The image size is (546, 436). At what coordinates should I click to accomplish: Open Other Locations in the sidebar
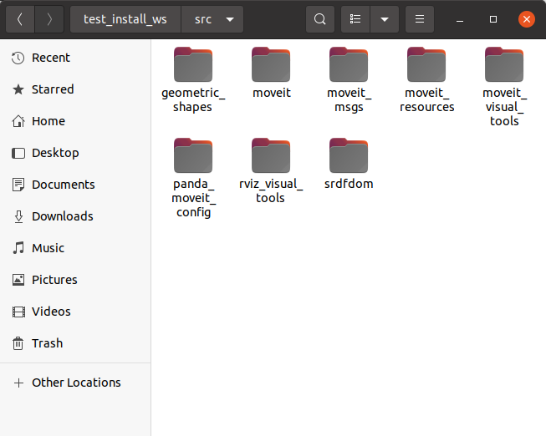pyautogui.click(x=75, y=383)
